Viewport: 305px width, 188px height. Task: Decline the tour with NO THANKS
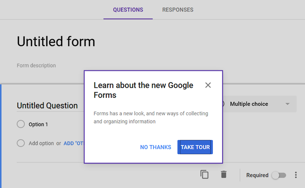156,147
